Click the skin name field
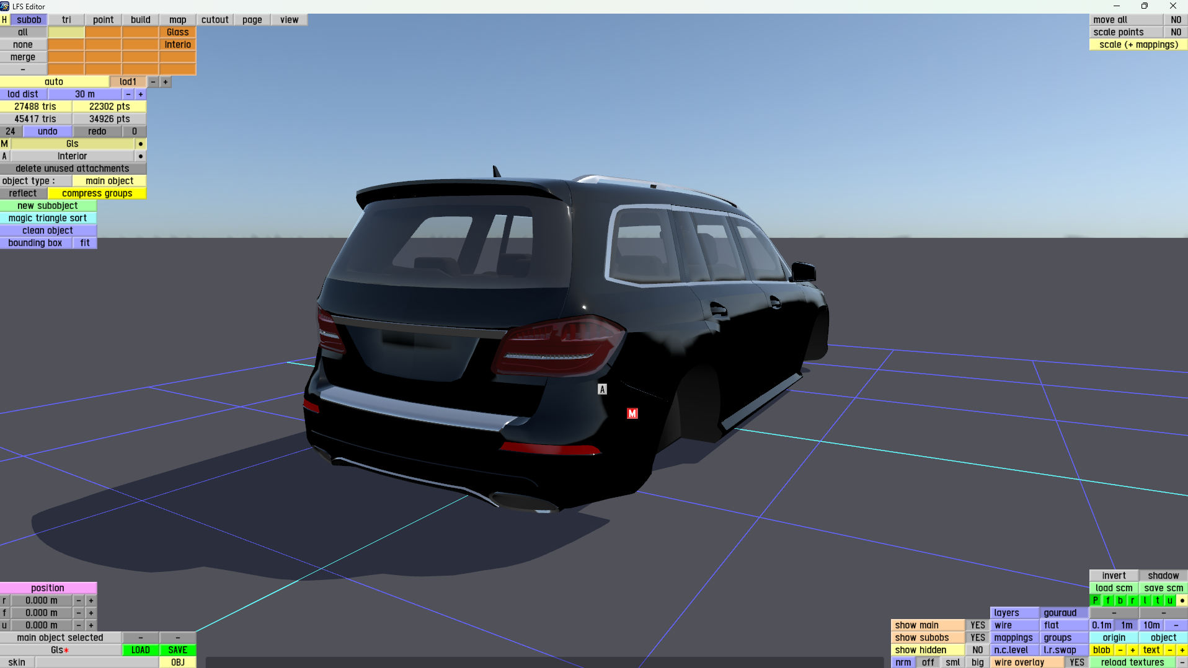This screenshot has height=668, width=1188. [x=97, y=662]
